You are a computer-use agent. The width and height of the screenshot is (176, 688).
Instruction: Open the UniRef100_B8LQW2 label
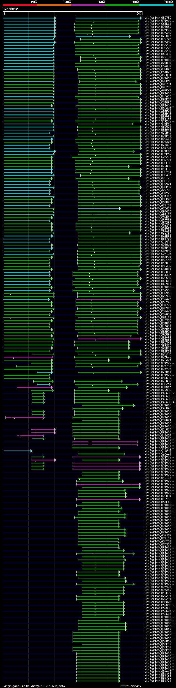(x=158, y=108)
